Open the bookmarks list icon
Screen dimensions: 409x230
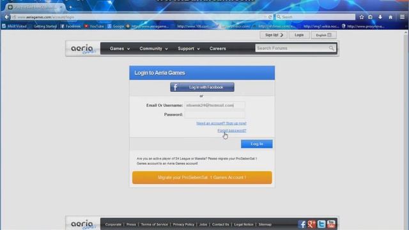pyautogui.click(x=370, y=17)
